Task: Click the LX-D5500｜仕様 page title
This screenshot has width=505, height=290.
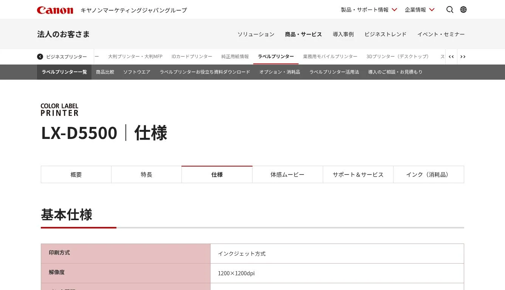Action: [x=104, y=133]
